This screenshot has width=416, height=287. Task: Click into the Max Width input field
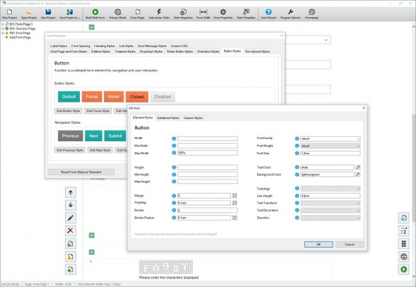[207, 153]
